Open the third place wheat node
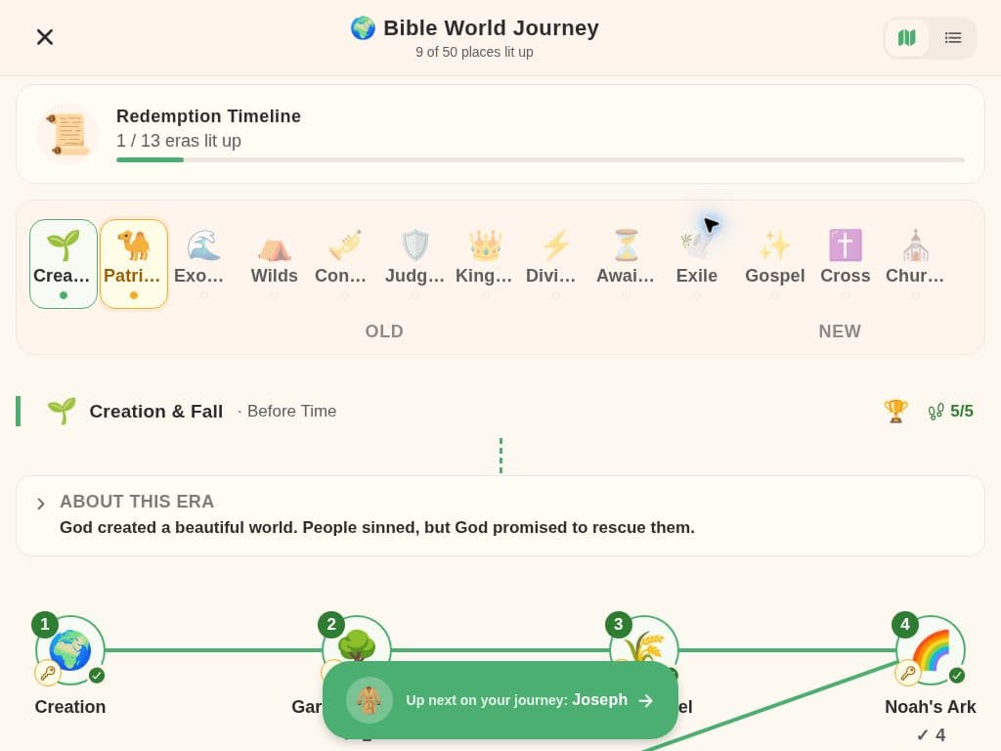The image size is (1001, 751). [643, 643]
